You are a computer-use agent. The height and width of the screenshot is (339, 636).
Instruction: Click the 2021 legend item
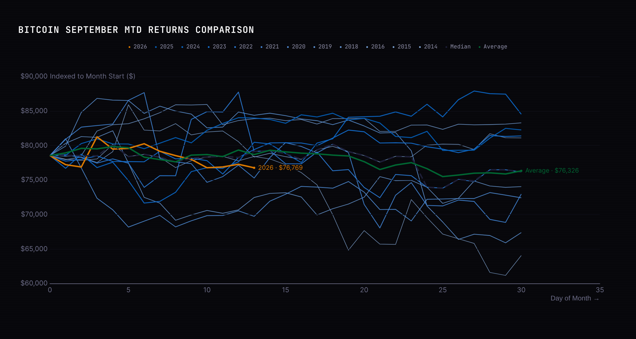[270, 47]
